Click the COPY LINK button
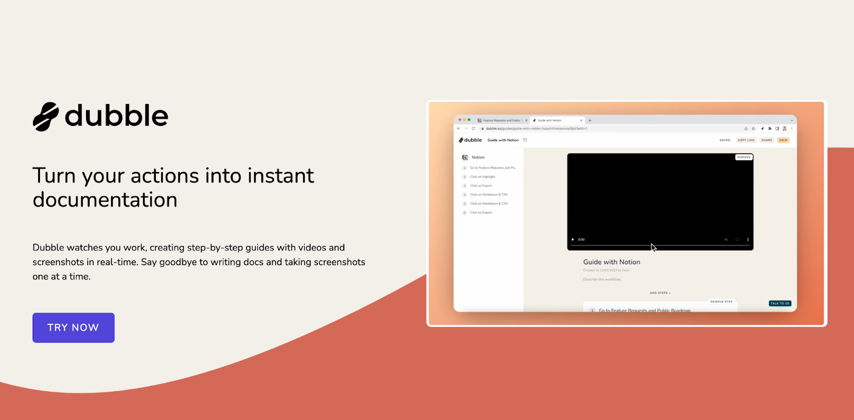Image resolution: width=854 pixels, height=420 pixels. (x=746, y=140)
